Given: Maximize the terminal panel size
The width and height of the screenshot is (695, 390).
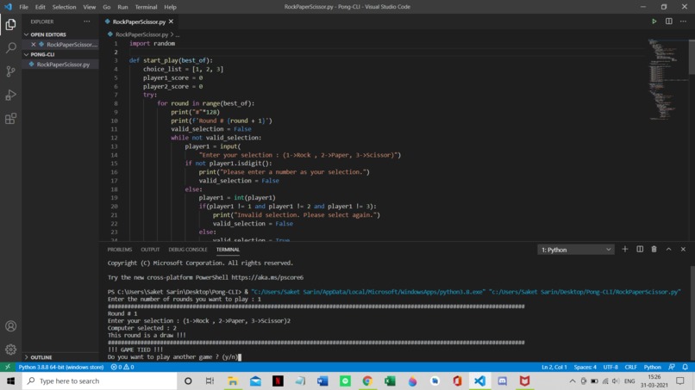Looking at the screenshot, I should pos(668,249).
